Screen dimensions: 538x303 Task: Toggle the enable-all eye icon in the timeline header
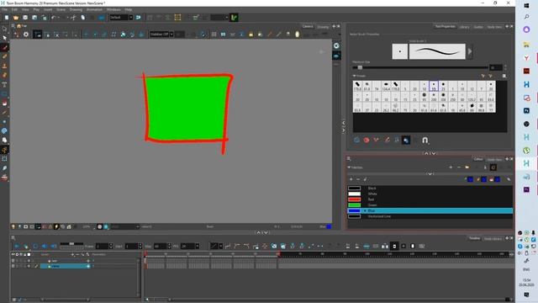(x=13, y=254)
